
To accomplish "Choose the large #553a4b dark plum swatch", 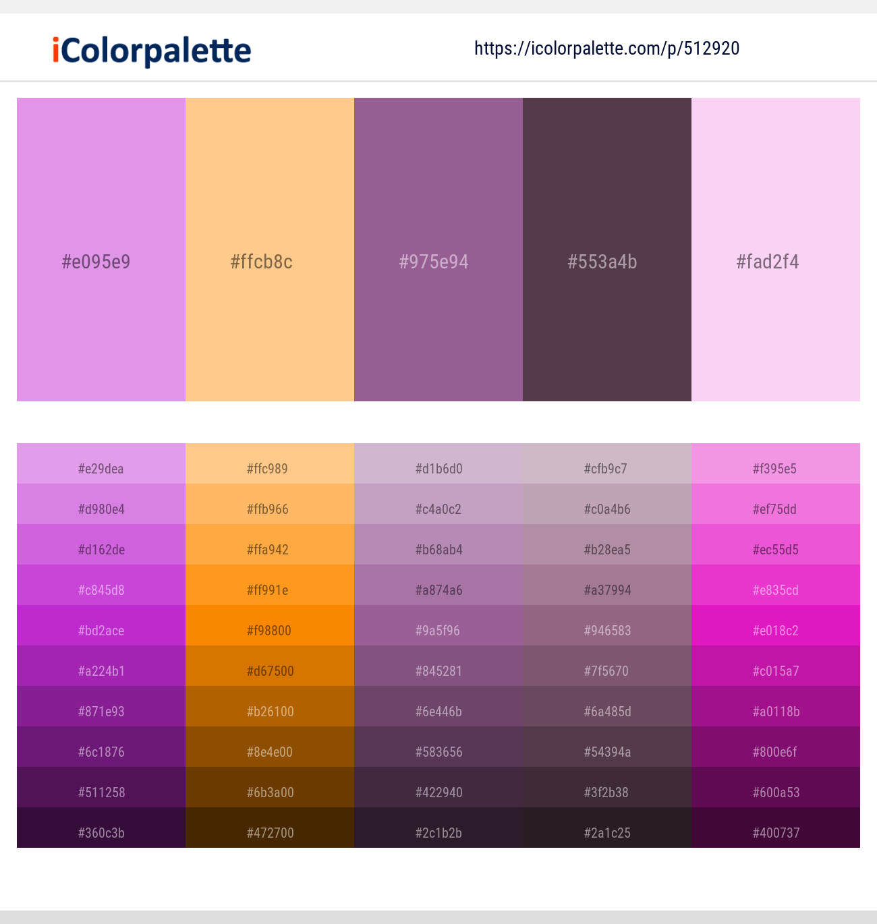I will (607, 250).
